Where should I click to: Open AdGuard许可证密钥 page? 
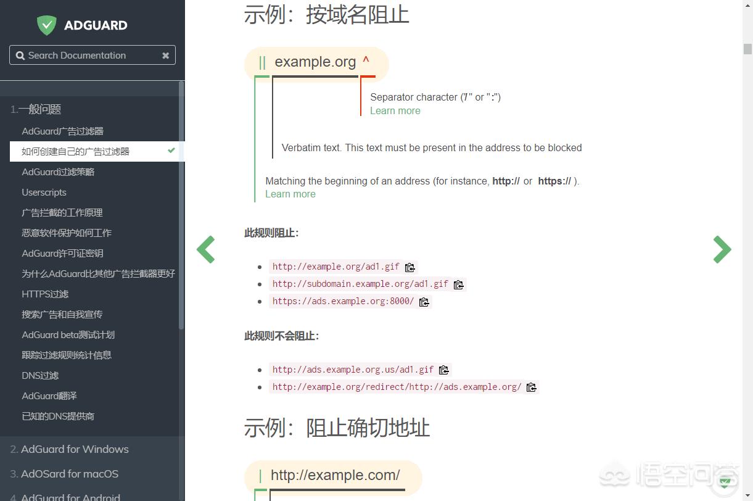click(x=63, y=253)
